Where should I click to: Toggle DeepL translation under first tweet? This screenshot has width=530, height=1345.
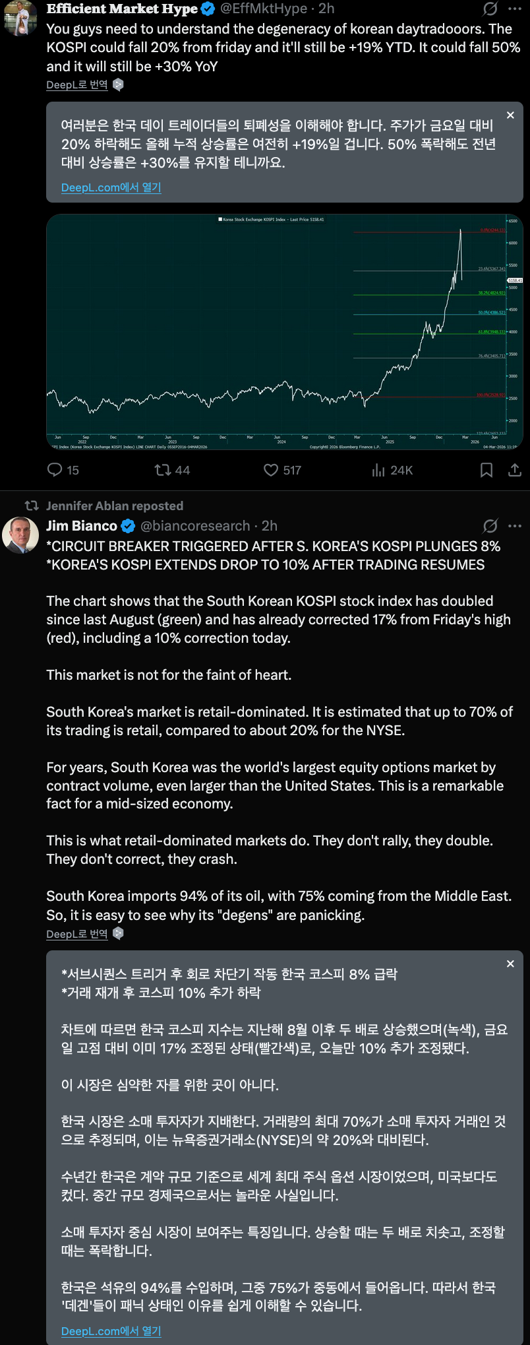[77, 85]
